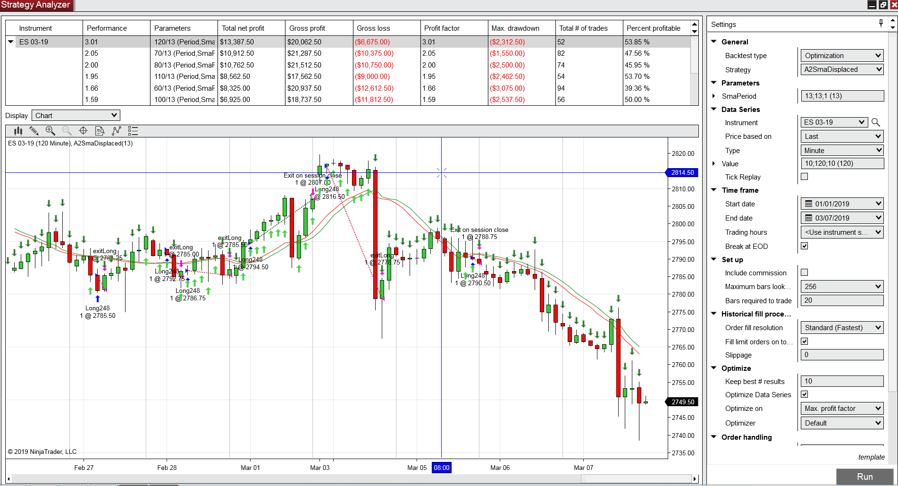Open the Backtest type dropdown
The width and height of the screenshot is (898, 486).
tap(842, 56)
